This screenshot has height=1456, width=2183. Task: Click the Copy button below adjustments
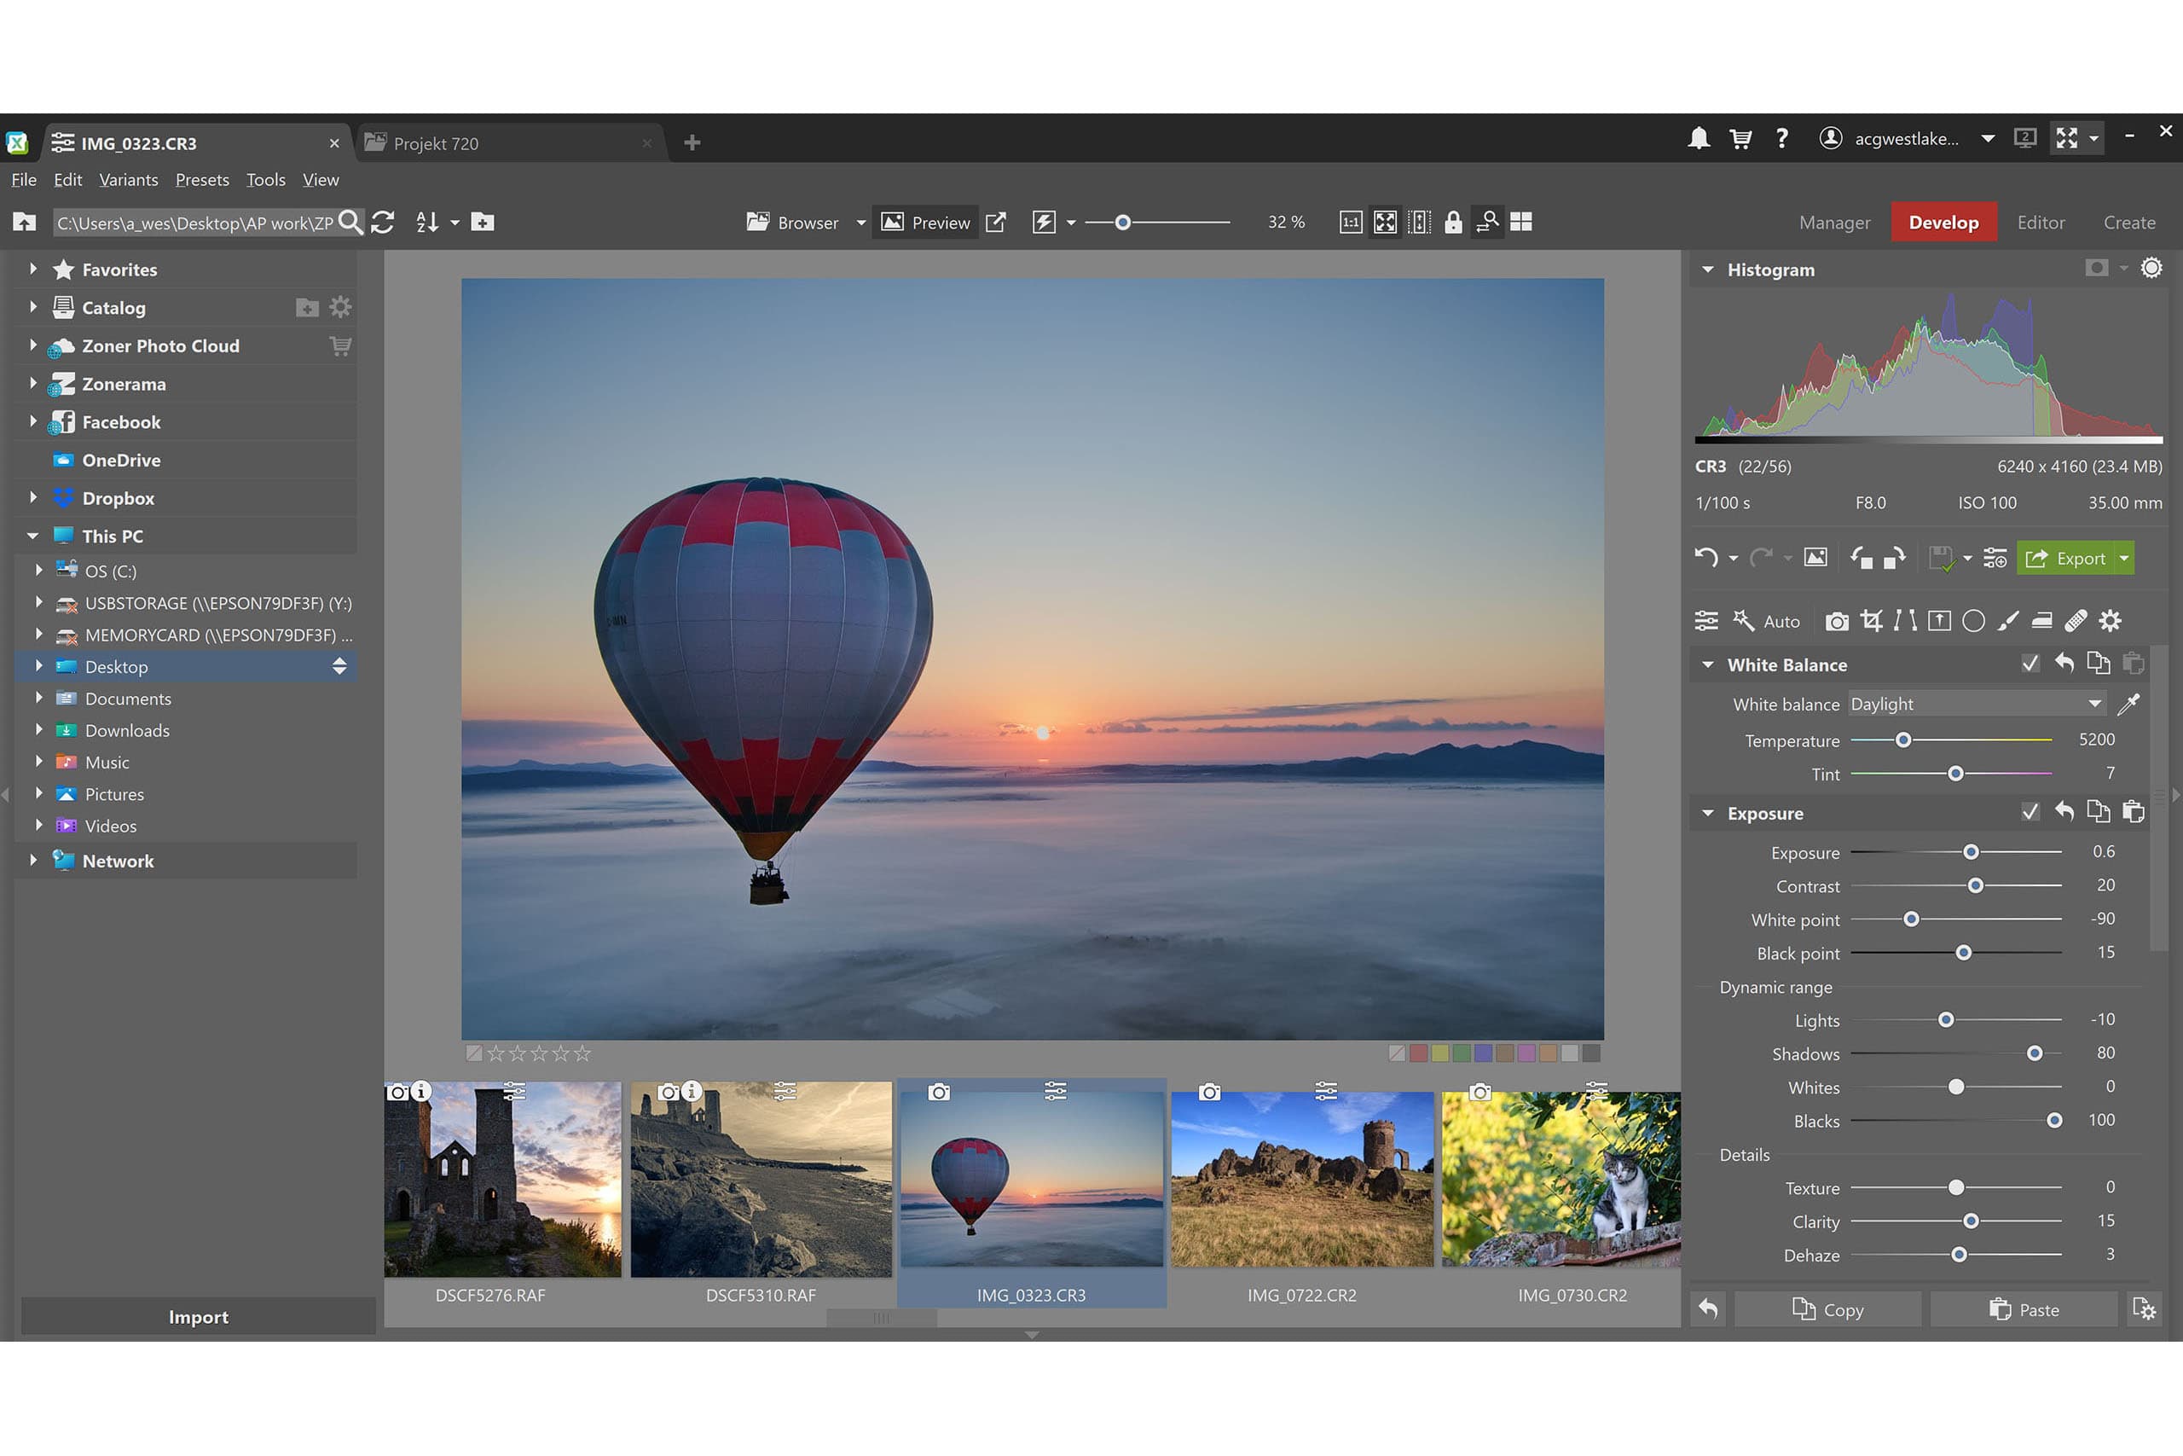point(1827,1309)
